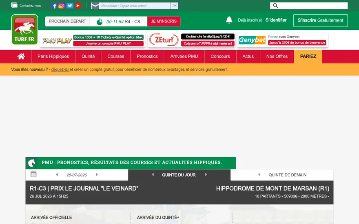Go to home via house icon
359x224 pixels.
pos(21,57)
